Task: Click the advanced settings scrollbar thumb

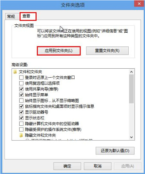Action: [131, 89]
